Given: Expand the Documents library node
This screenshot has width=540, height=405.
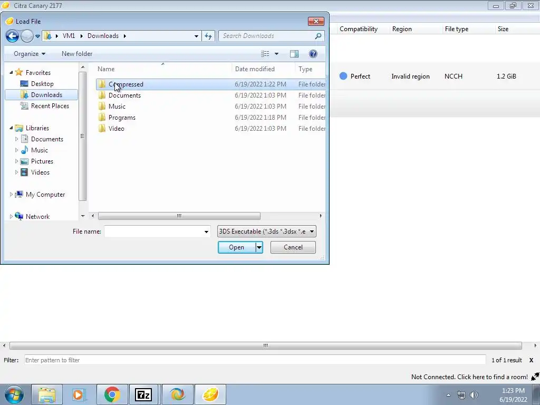Looking at the screenshot, I should pyautogui.click(x=16, y=139).
